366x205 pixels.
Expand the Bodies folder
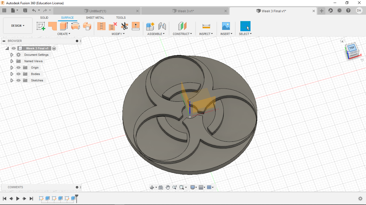point(12,74)
